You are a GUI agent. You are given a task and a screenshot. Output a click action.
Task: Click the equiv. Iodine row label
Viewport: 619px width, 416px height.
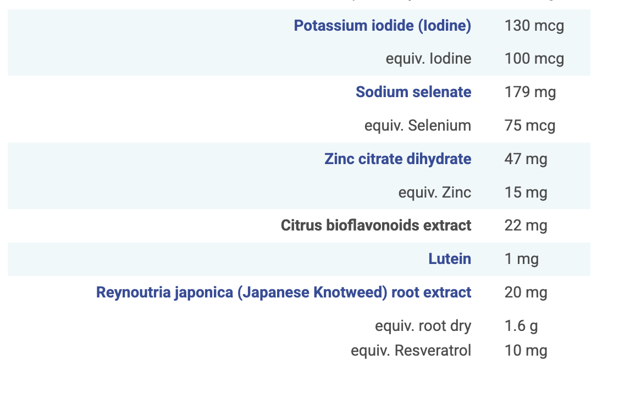tap(428, 59)
